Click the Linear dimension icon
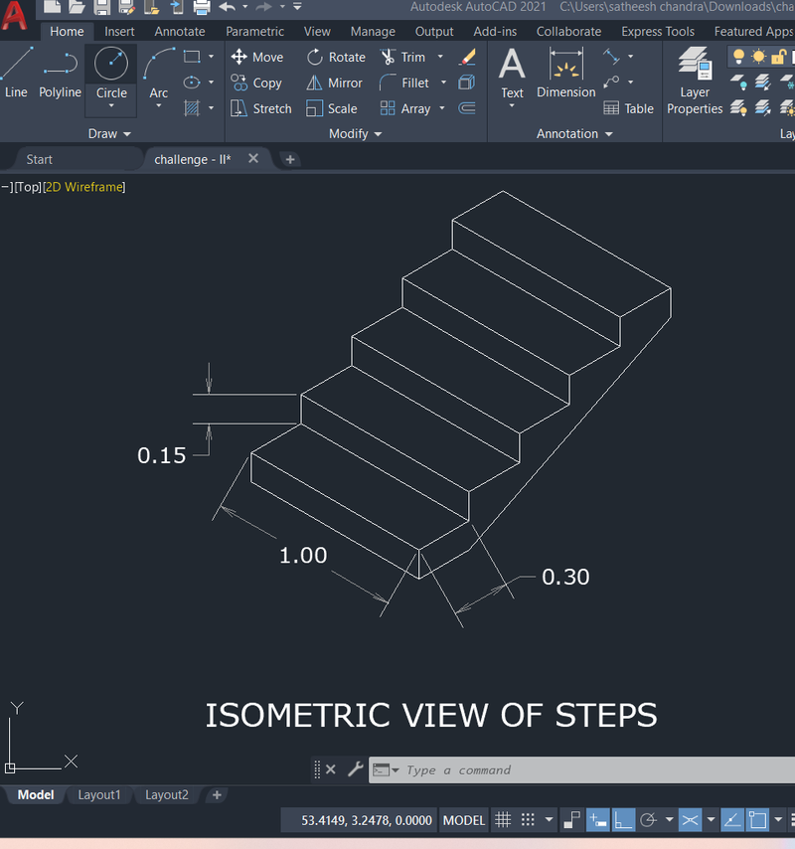This screenshot has height=849, width=795. pos(611,56)
